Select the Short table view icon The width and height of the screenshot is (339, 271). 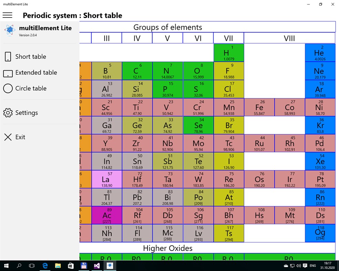pyautogui.click(x=8, y=56)
